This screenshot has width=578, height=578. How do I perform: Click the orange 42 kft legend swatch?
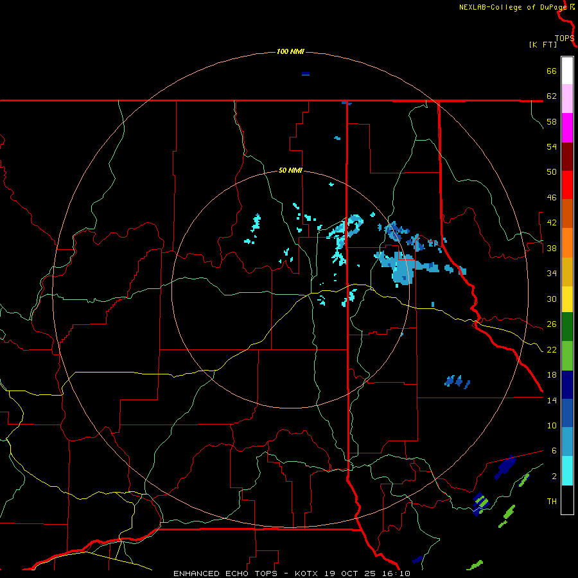click(x=567, y=243)
